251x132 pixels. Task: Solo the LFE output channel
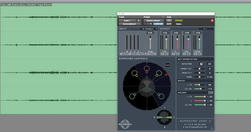coord(184,54)
